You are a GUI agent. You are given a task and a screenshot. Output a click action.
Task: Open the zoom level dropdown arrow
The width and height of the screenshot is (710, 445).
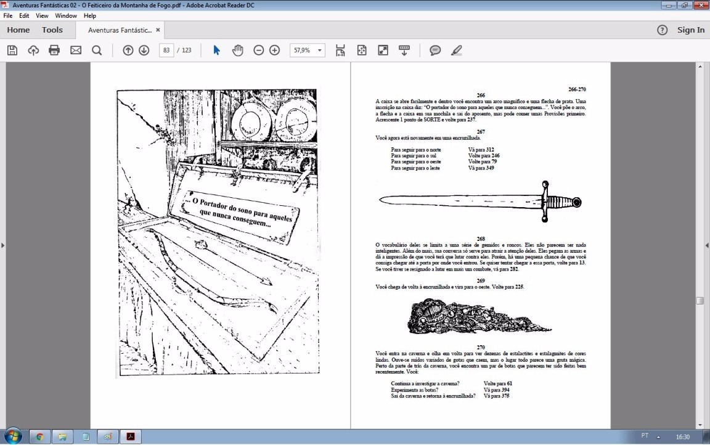coord(320,51)
